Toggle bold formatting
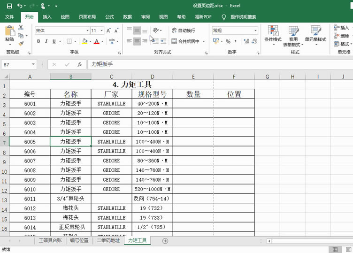353x253 pixels. coord(38,41)
